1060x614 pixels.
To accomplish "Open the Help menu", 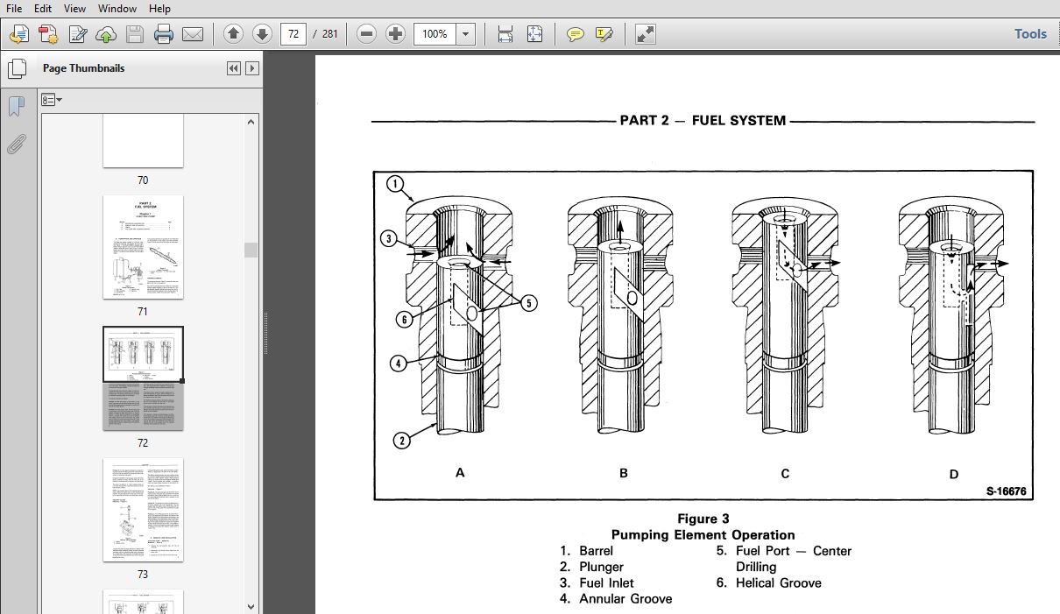I will [159, 8].
